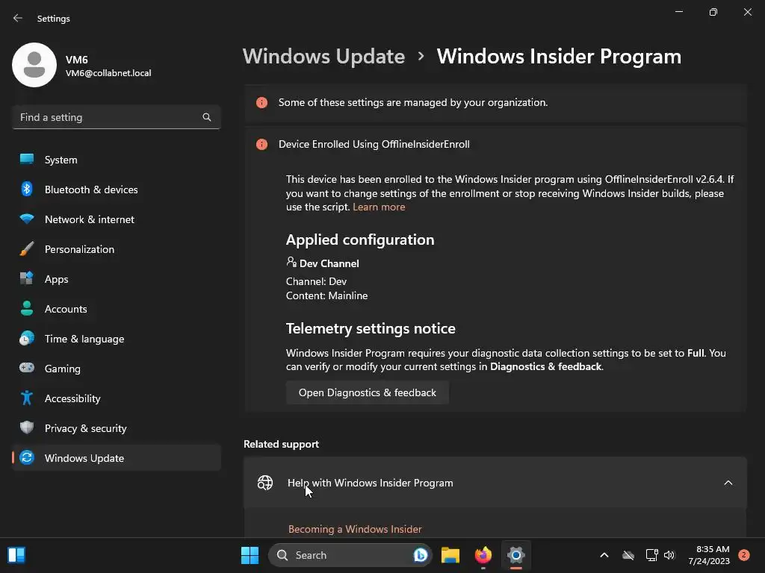Click the Accounts person icon

(27, 308)
